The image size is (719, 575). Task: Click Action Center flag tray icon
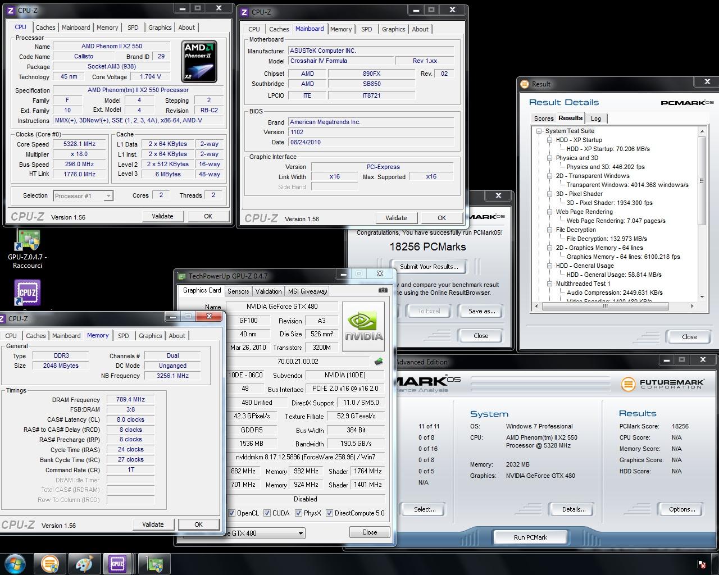point(702,564)
